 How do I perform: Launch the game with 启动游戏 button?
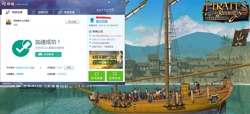click(46, 54)
